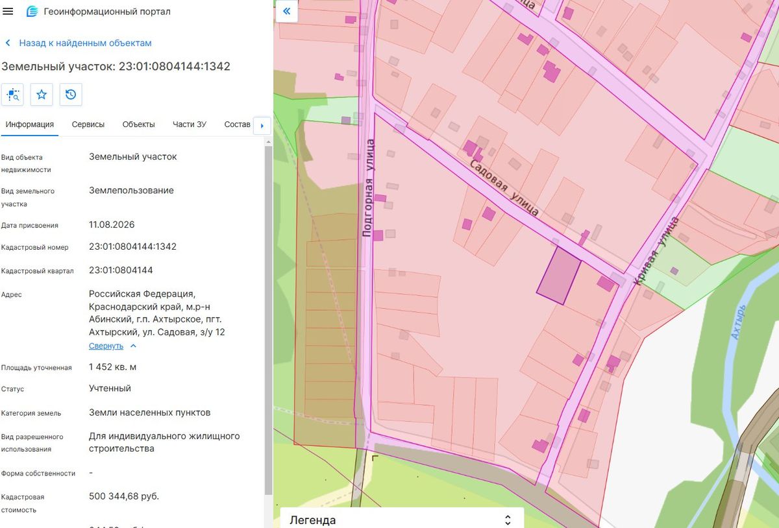Image resolution: width=779 pixels, height=528 pixels.
Task: Click the date value 11.08.2026
Action: point(112,224)
